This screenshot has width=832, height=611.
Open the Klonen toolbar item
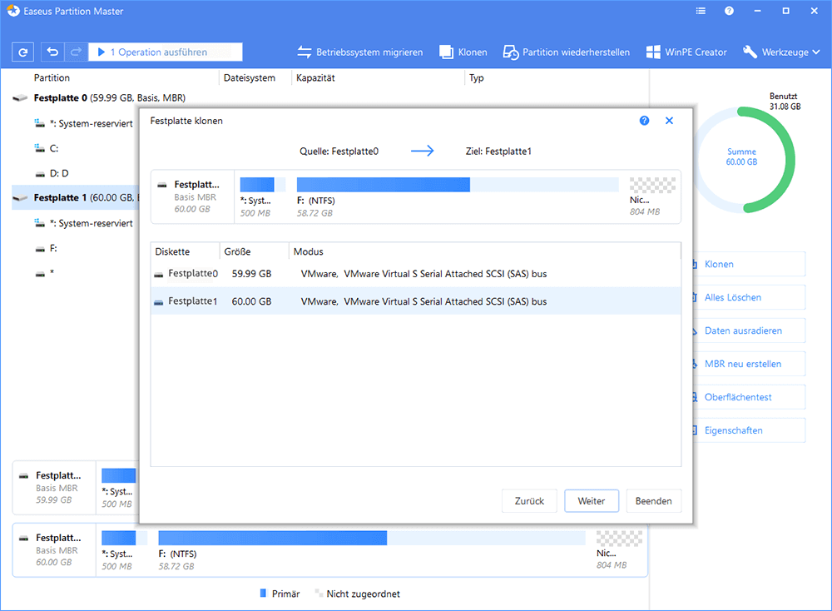(463, 52)
